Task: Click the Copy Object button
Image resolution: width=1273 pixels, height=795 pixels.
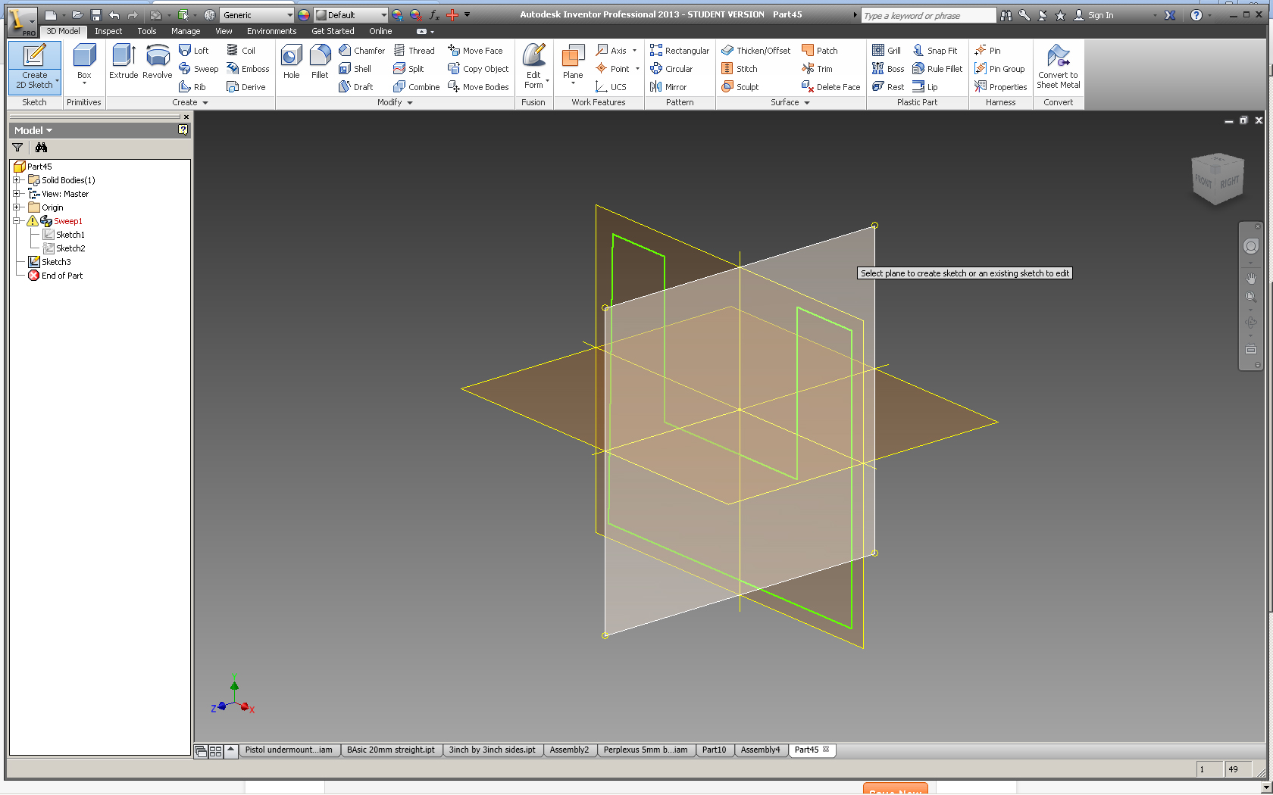Action: click(x=479, y=68)
